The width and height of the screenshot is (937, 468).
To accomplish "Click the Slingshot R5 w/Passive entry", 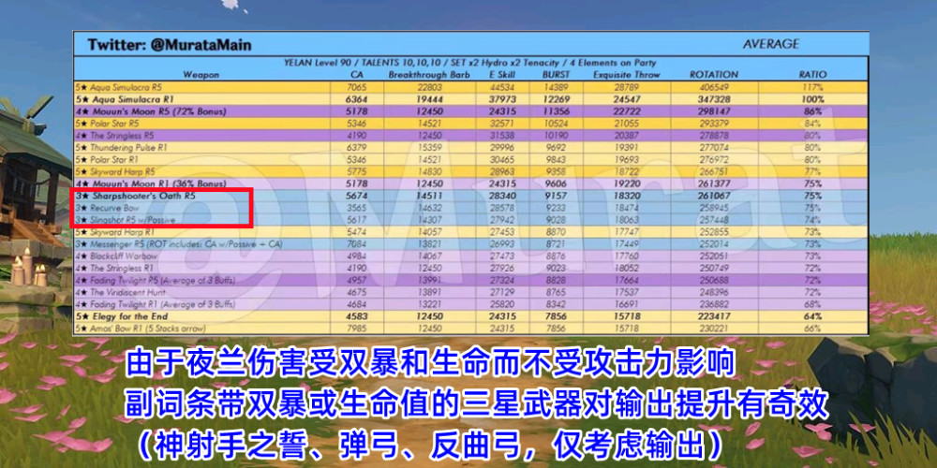I will pyautogui.click(x=131, y=219).
